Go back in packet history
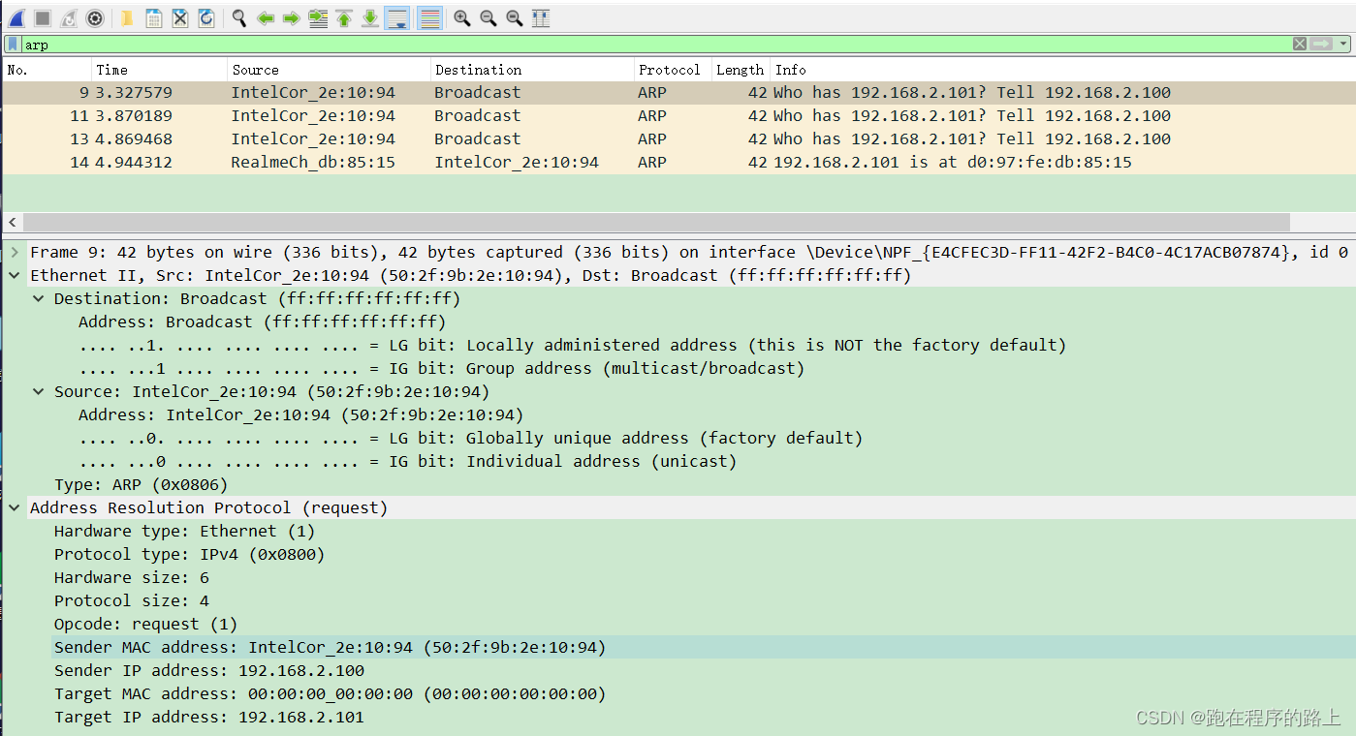Image resolution: width=1356 pixels, height=736 pixels. pyautogui.click(x=265, y=18)
